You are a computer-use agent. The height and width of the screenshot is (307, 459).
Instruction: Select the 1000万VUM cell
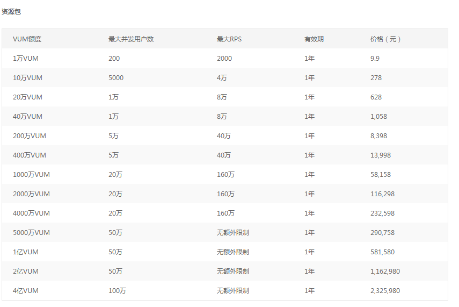(31, 174)
